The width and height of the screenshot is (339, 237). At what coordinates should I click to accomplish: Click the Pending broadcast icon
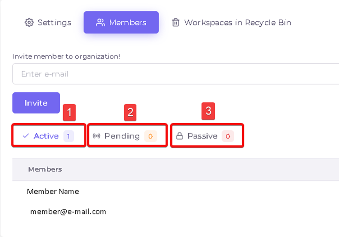pyautogui.click(x=96, y=136)
